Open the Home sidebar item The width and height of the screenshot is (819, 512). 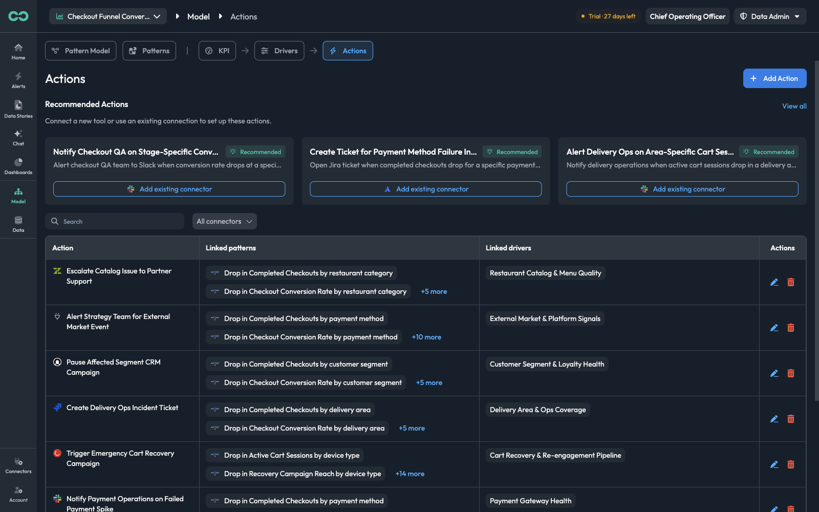[18, 51]
